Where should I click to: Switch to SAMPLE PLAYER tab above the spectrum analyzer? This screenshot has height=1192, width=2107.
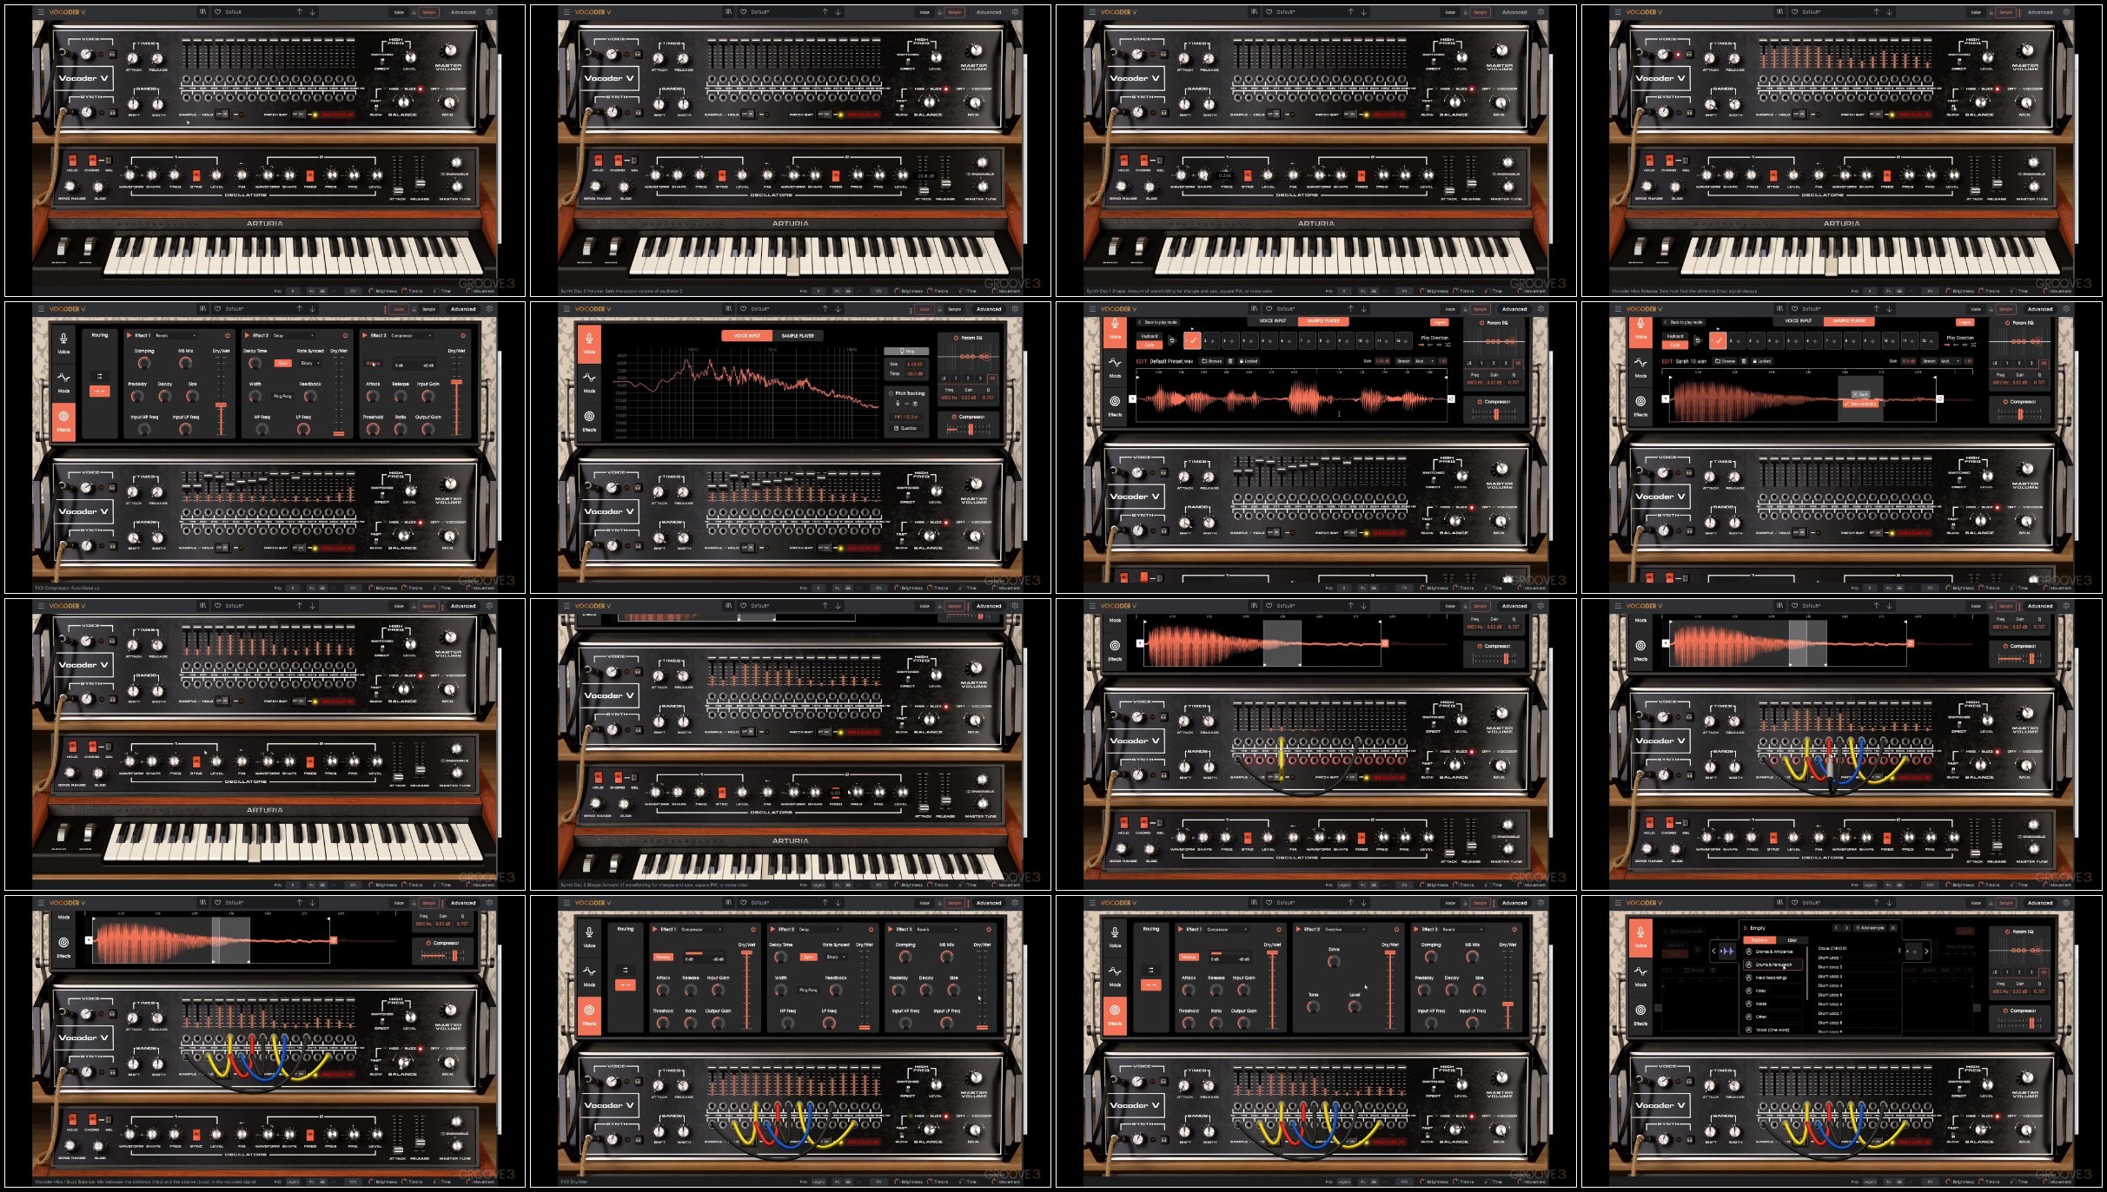[798, 336]
